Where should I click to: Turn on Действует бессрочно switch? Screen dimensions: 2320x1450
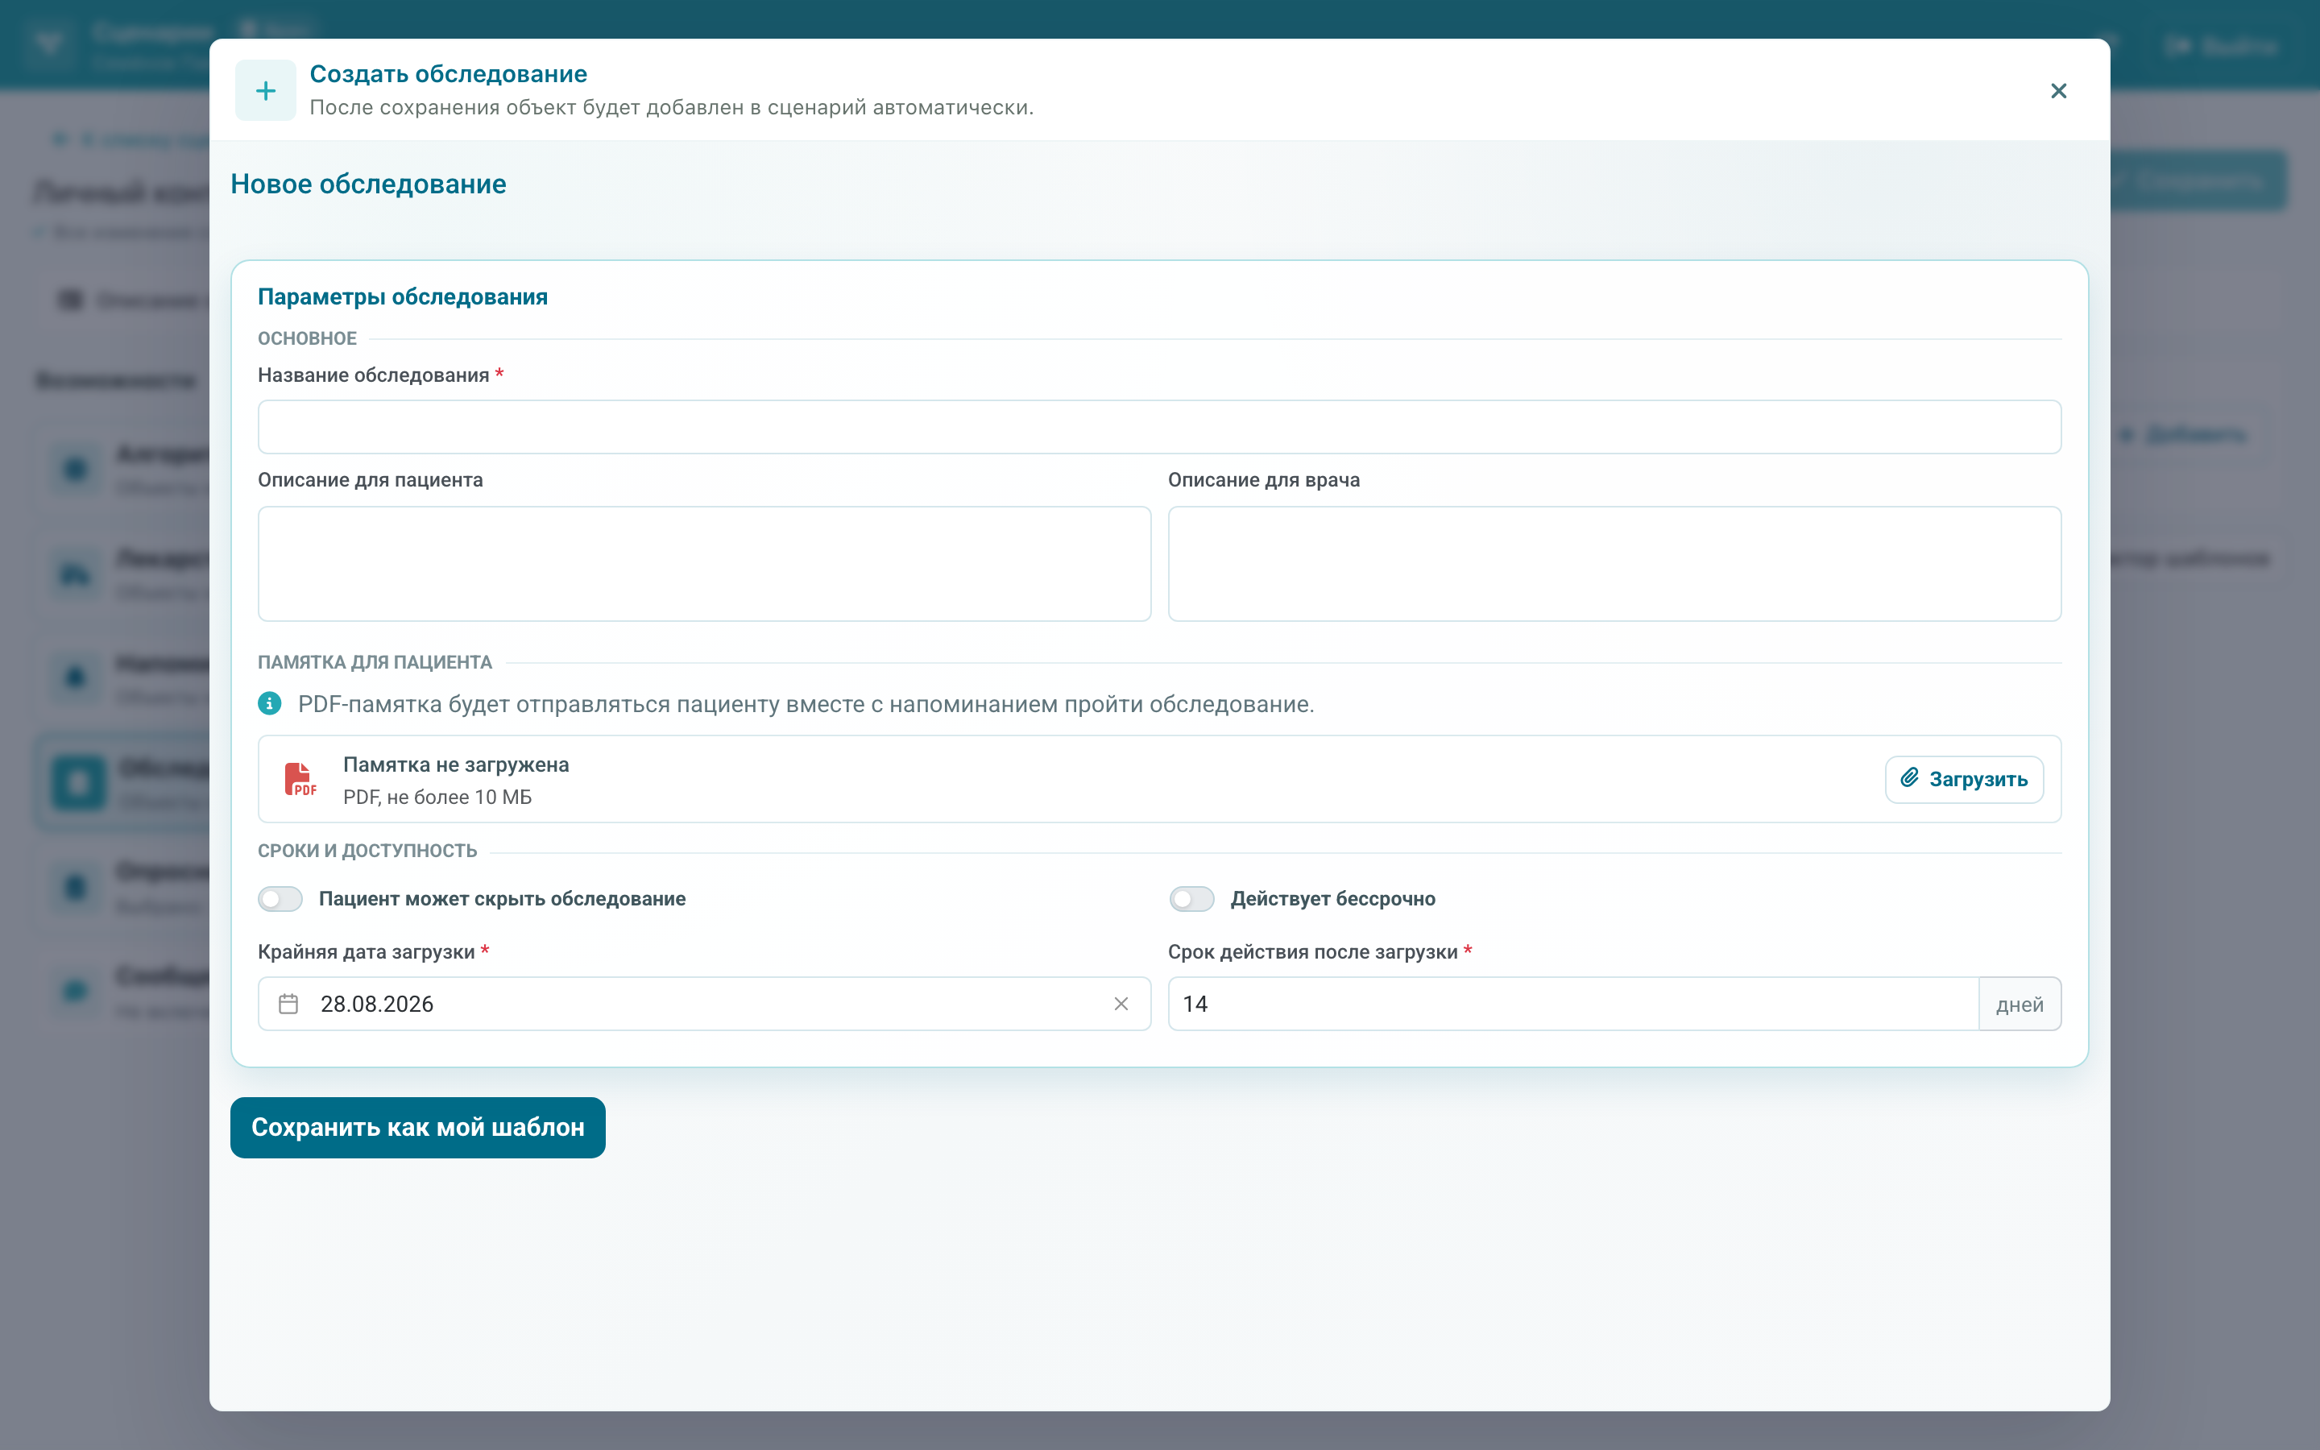pos(1191,898)
